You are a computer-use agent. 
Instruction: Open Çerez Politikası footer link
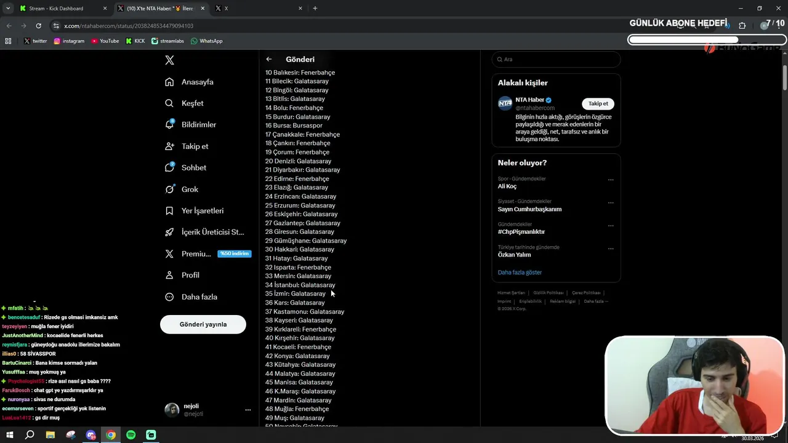(586, 293)
